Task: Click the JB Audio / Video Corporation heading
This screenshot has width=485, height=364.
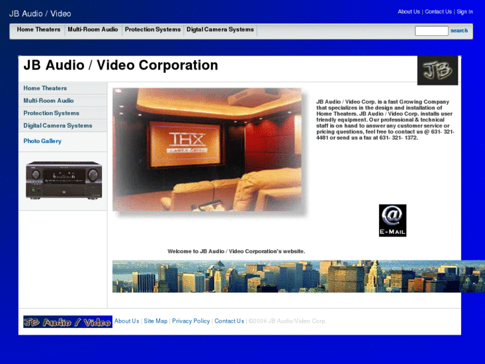Action: [x=121, y=65]
